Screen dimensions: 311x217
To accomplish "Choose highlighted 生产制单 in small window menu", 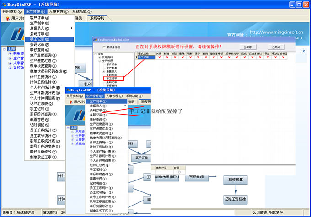I will 106,101.
